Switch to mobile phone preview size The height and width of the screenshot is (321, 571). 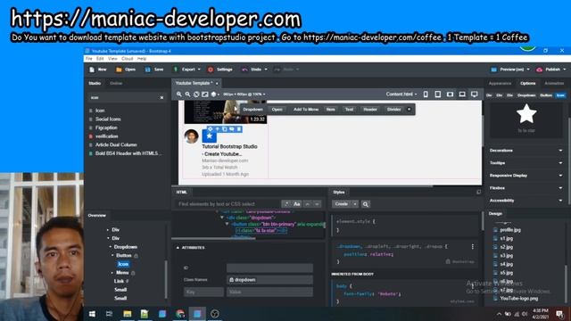click(426, 95)
